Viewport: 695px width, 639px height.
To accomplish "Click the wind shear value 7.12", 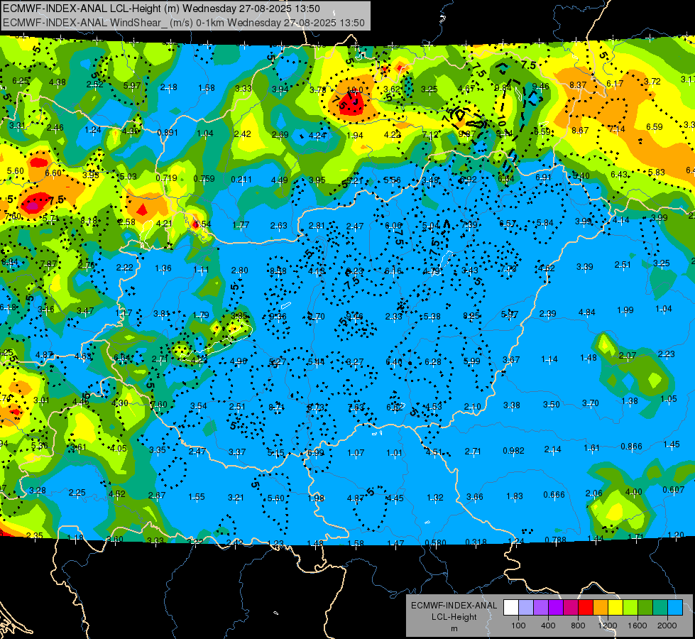I will (x=430, y=135).
